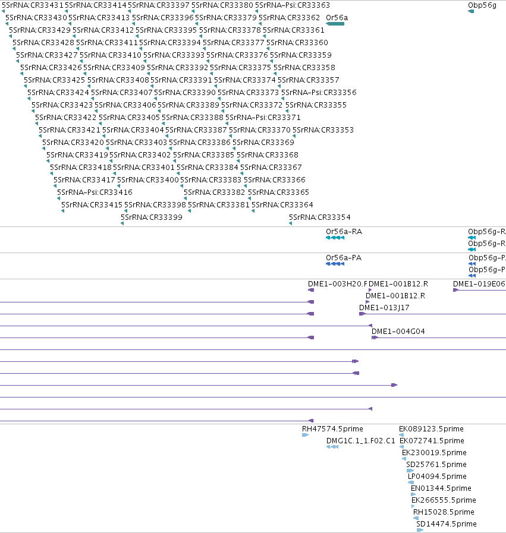Click the SD14474.5prime EST glyph

pyautogui.click(x=420, y=530)
